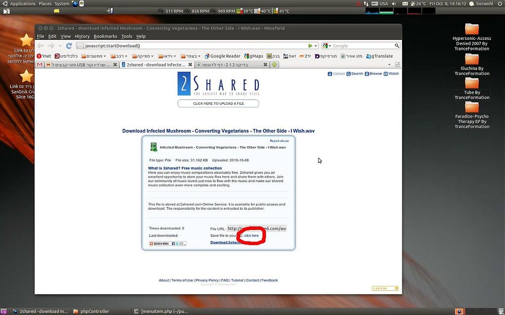Viewport: 505px width, 315px height.
Task: Open the Sunway link starred desktop shortcut
Action: 26,40
